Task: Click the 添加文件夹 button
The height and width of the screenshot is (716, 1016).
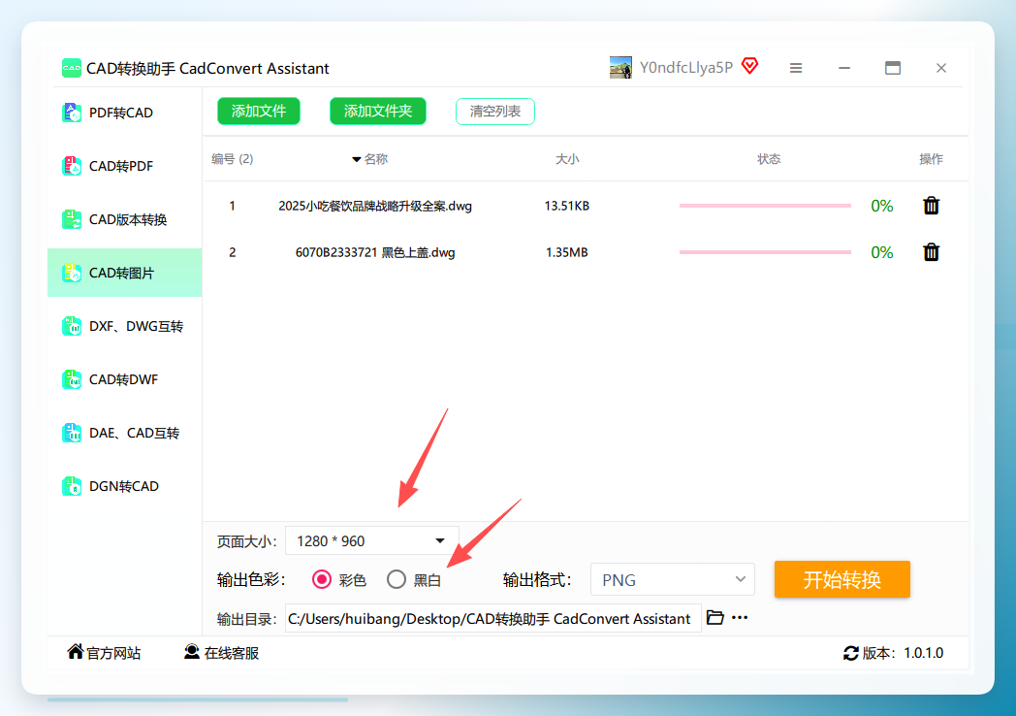Action: (x=378, y=111)
